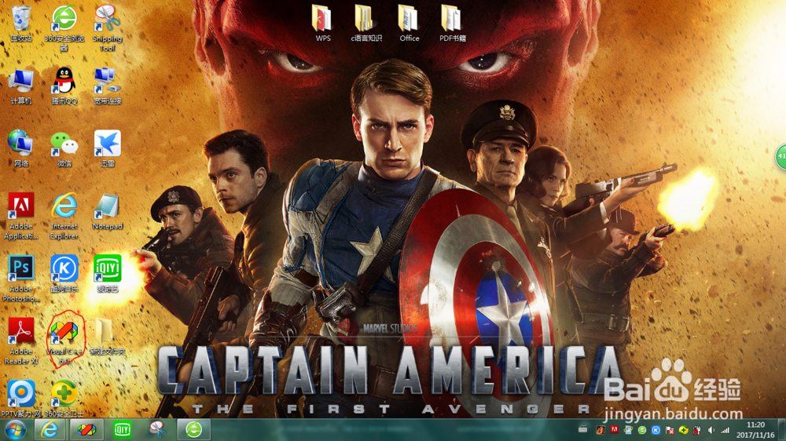Image resolution: width=786 pixels, height=441 pixels.
Task: Click Internet Explorer pinned on the taskbar
Action: (x=49, y=430)
